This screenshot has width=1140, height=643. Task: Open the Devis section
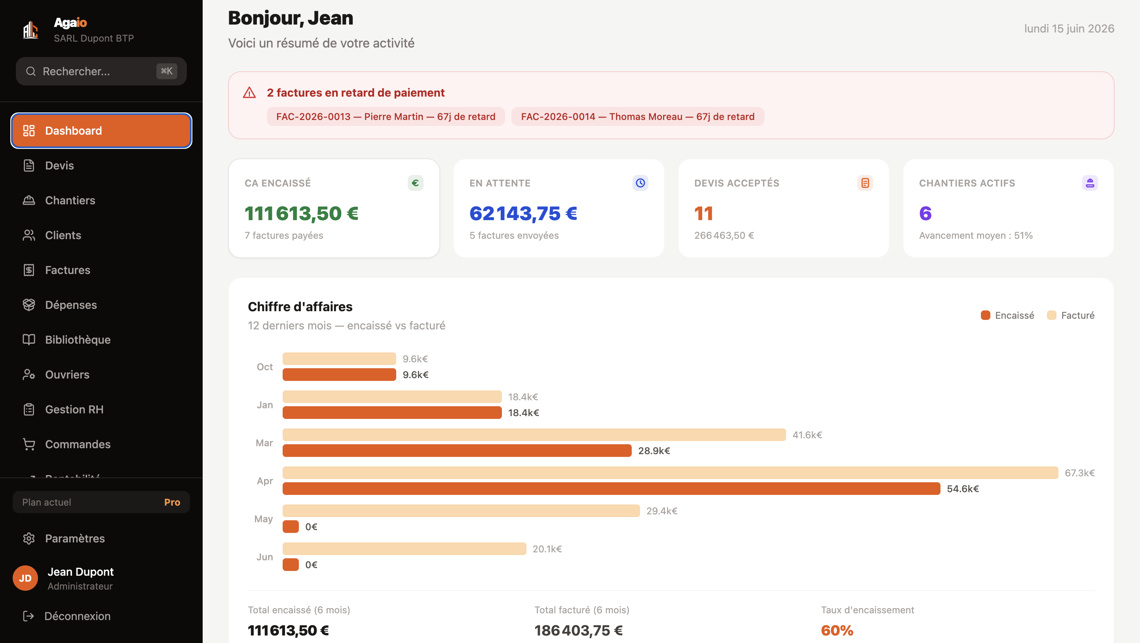[101, 166]
